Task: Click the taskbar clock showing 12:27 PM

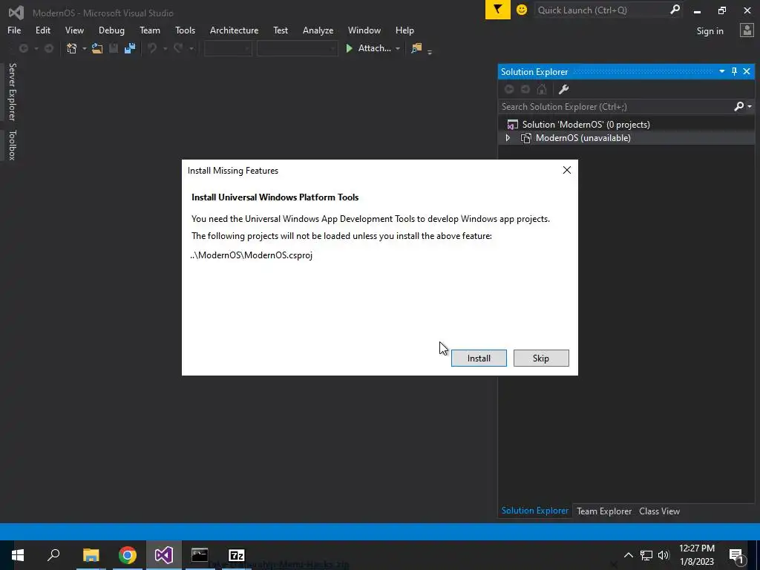Action: click(x=696, y=555)
